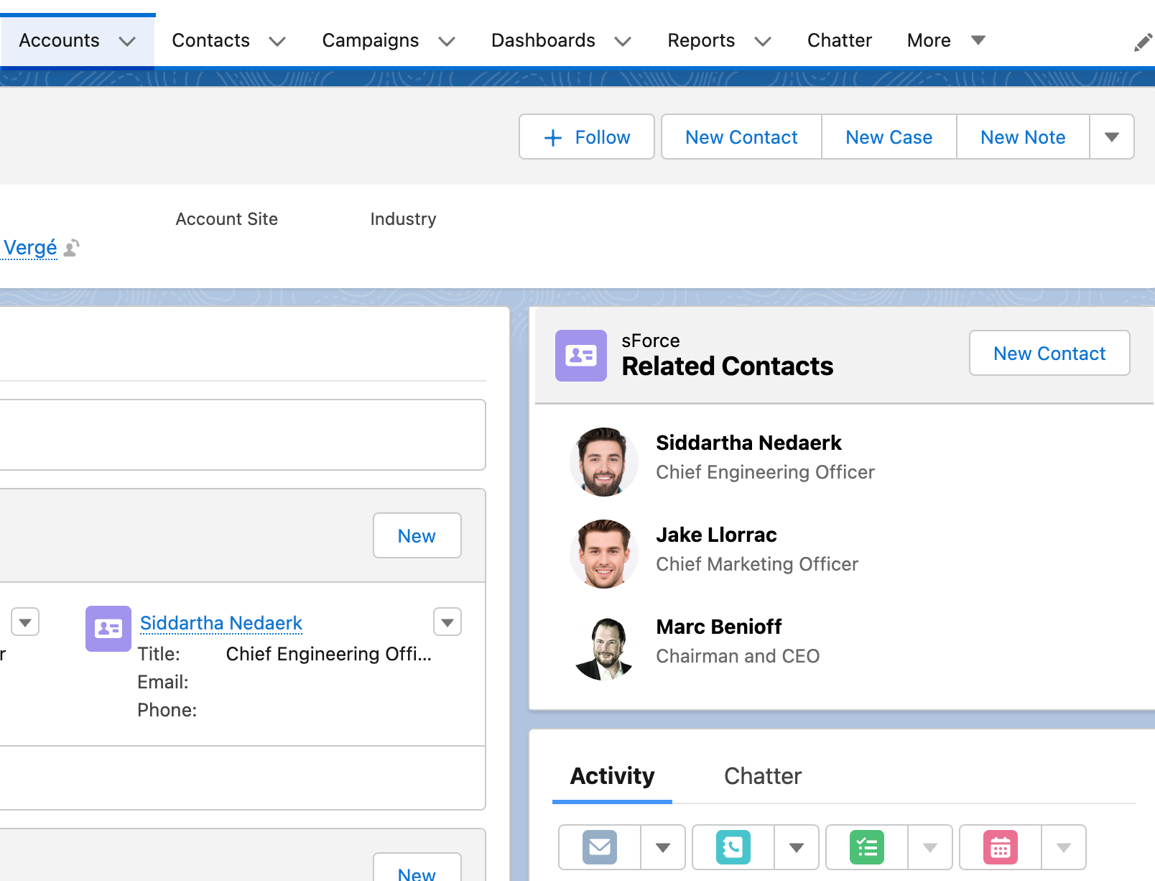Open the Dashboards navigation tab
The width and height of the screenshot is (1155, 881).
pyautogui.click(x=543, y=40)
